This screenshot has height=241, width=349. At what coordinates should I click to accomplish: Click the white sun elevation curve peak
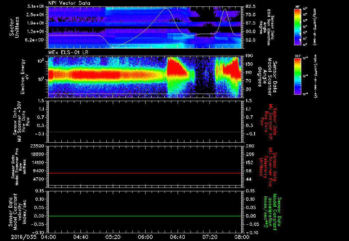[x=165, y=9]
